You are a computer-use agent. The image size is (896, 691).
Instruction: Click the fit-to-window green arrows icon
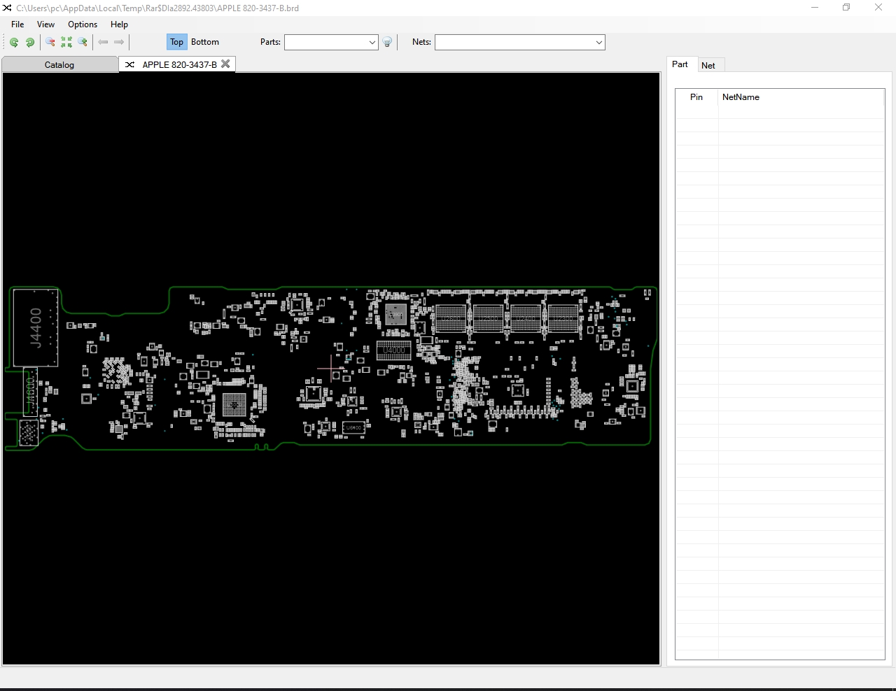pyautogui.click(x=66, y=42)
